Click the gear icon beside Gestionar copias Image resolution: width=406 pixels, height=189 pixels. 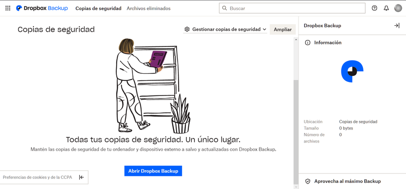tap(187, 29)
